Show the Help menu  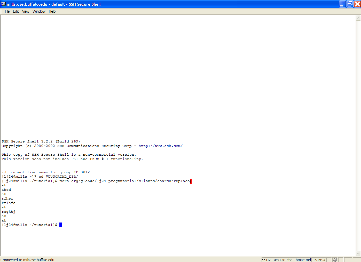[x=52, y=11]
